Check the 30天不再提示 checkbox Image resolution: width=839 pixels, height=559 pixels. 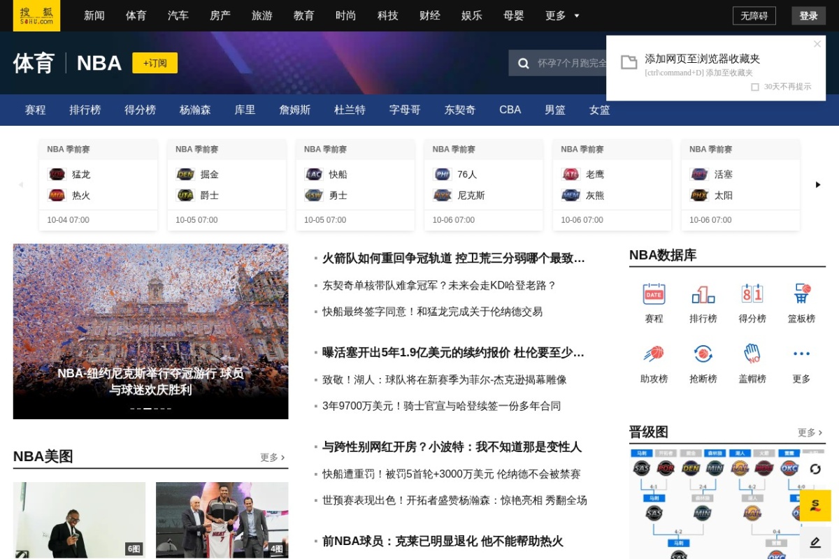pyautogui.click(x=755, y=87)
